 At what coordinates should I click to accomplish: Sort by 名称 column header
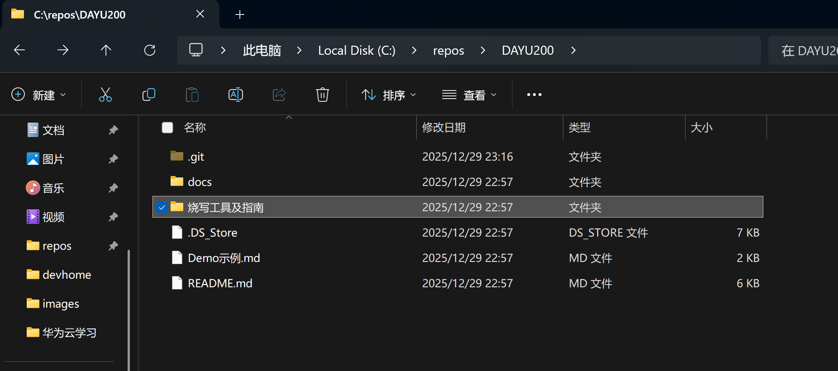click(x=195, y=128)
